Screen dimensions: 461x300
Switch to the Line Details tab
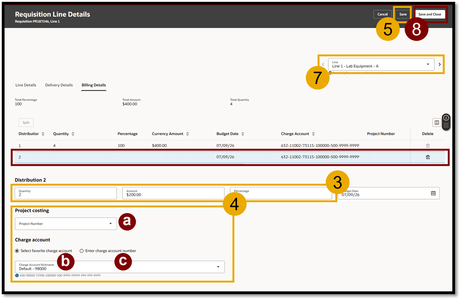click(x=26, y=85)
